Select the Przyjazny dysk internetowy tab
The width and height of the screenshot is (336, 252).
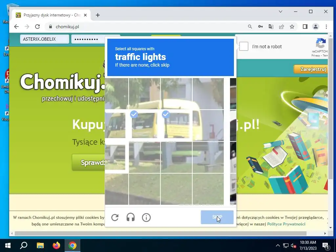52,15
